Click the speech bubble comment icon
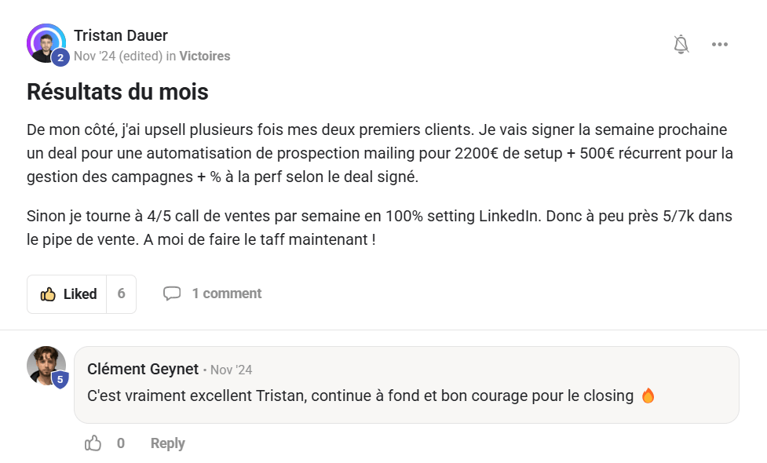 tap(171, 293)
